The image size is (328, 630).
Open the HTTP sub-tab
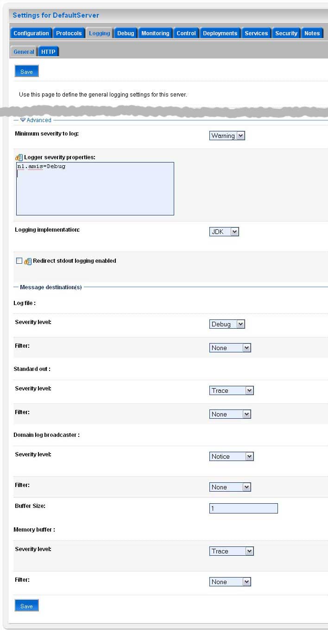pos(48,52)
